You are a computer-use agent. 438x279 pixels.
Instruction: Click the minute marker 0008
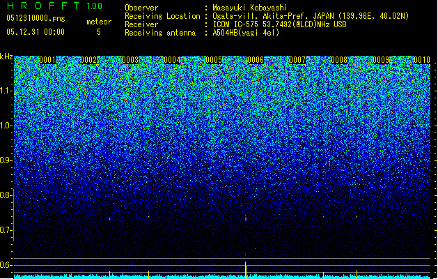(339, 60)
